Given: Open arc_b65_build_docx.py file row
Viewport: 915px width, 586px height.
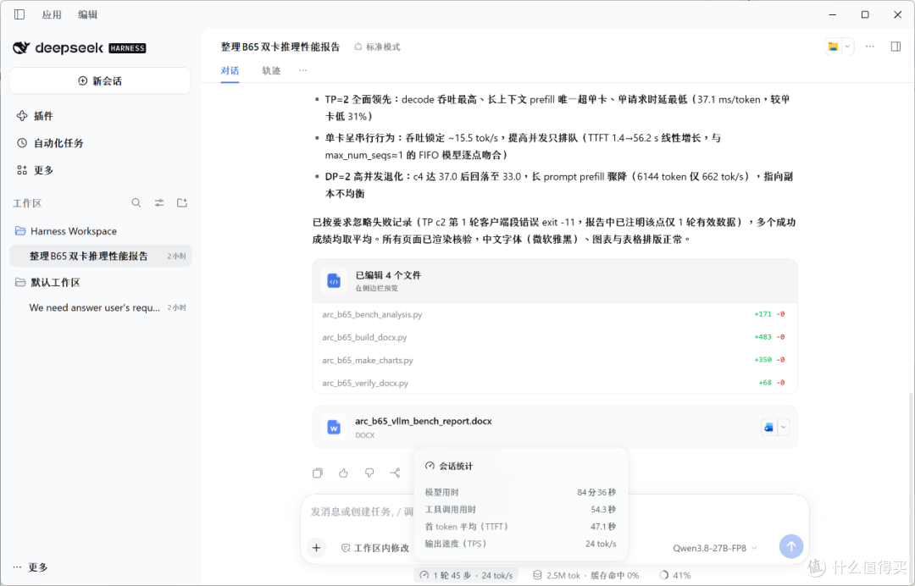Looking at the screenshot, I should pos(554,337).
